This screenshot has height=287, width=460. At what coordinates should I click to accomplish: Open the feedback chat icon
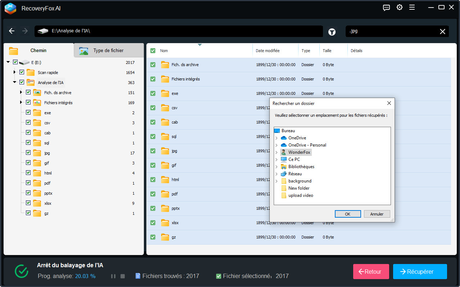tap(386, 8)
